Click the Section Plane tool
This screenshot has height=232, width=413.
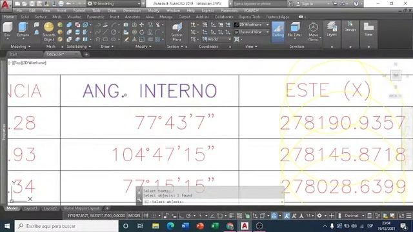[177, 32]
